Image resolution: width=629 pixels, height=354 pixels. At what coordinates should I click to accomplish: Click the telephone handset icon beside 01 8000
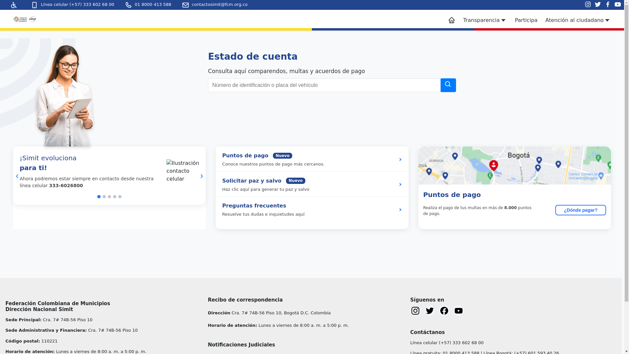click(x=128, y=5)
